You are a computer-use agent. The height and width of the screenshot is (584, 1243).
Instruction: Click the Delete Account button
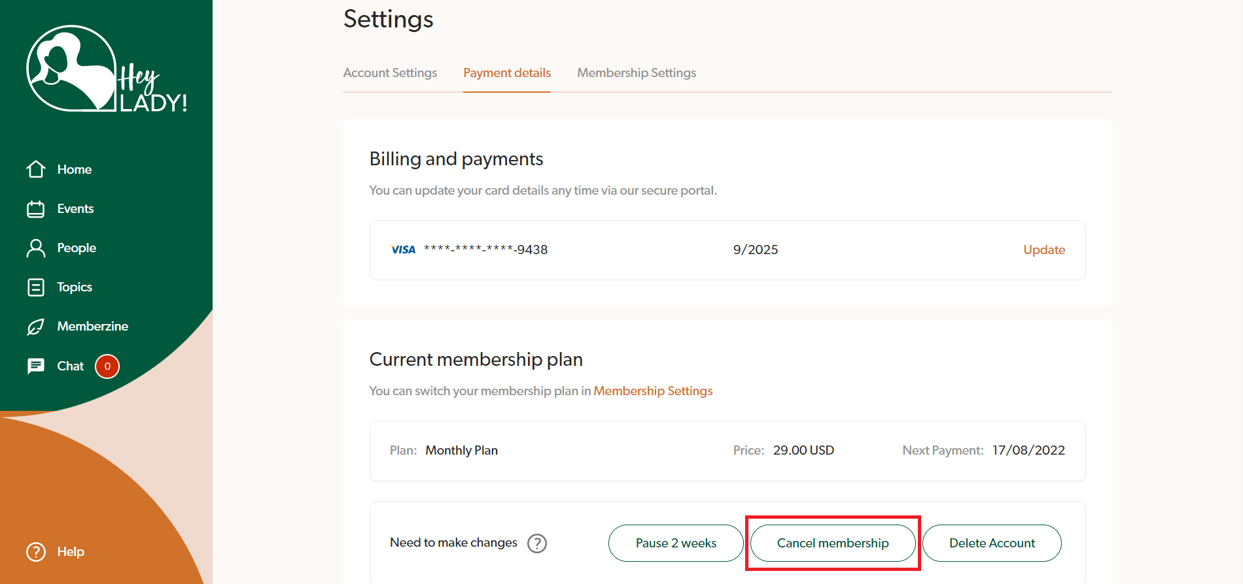pos(992,543)
